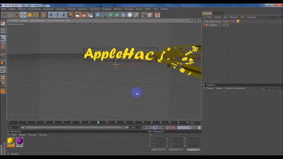The image size is (283, 159).
Task: Open the MoGraph menu
Action: click(x=118, y=9)
